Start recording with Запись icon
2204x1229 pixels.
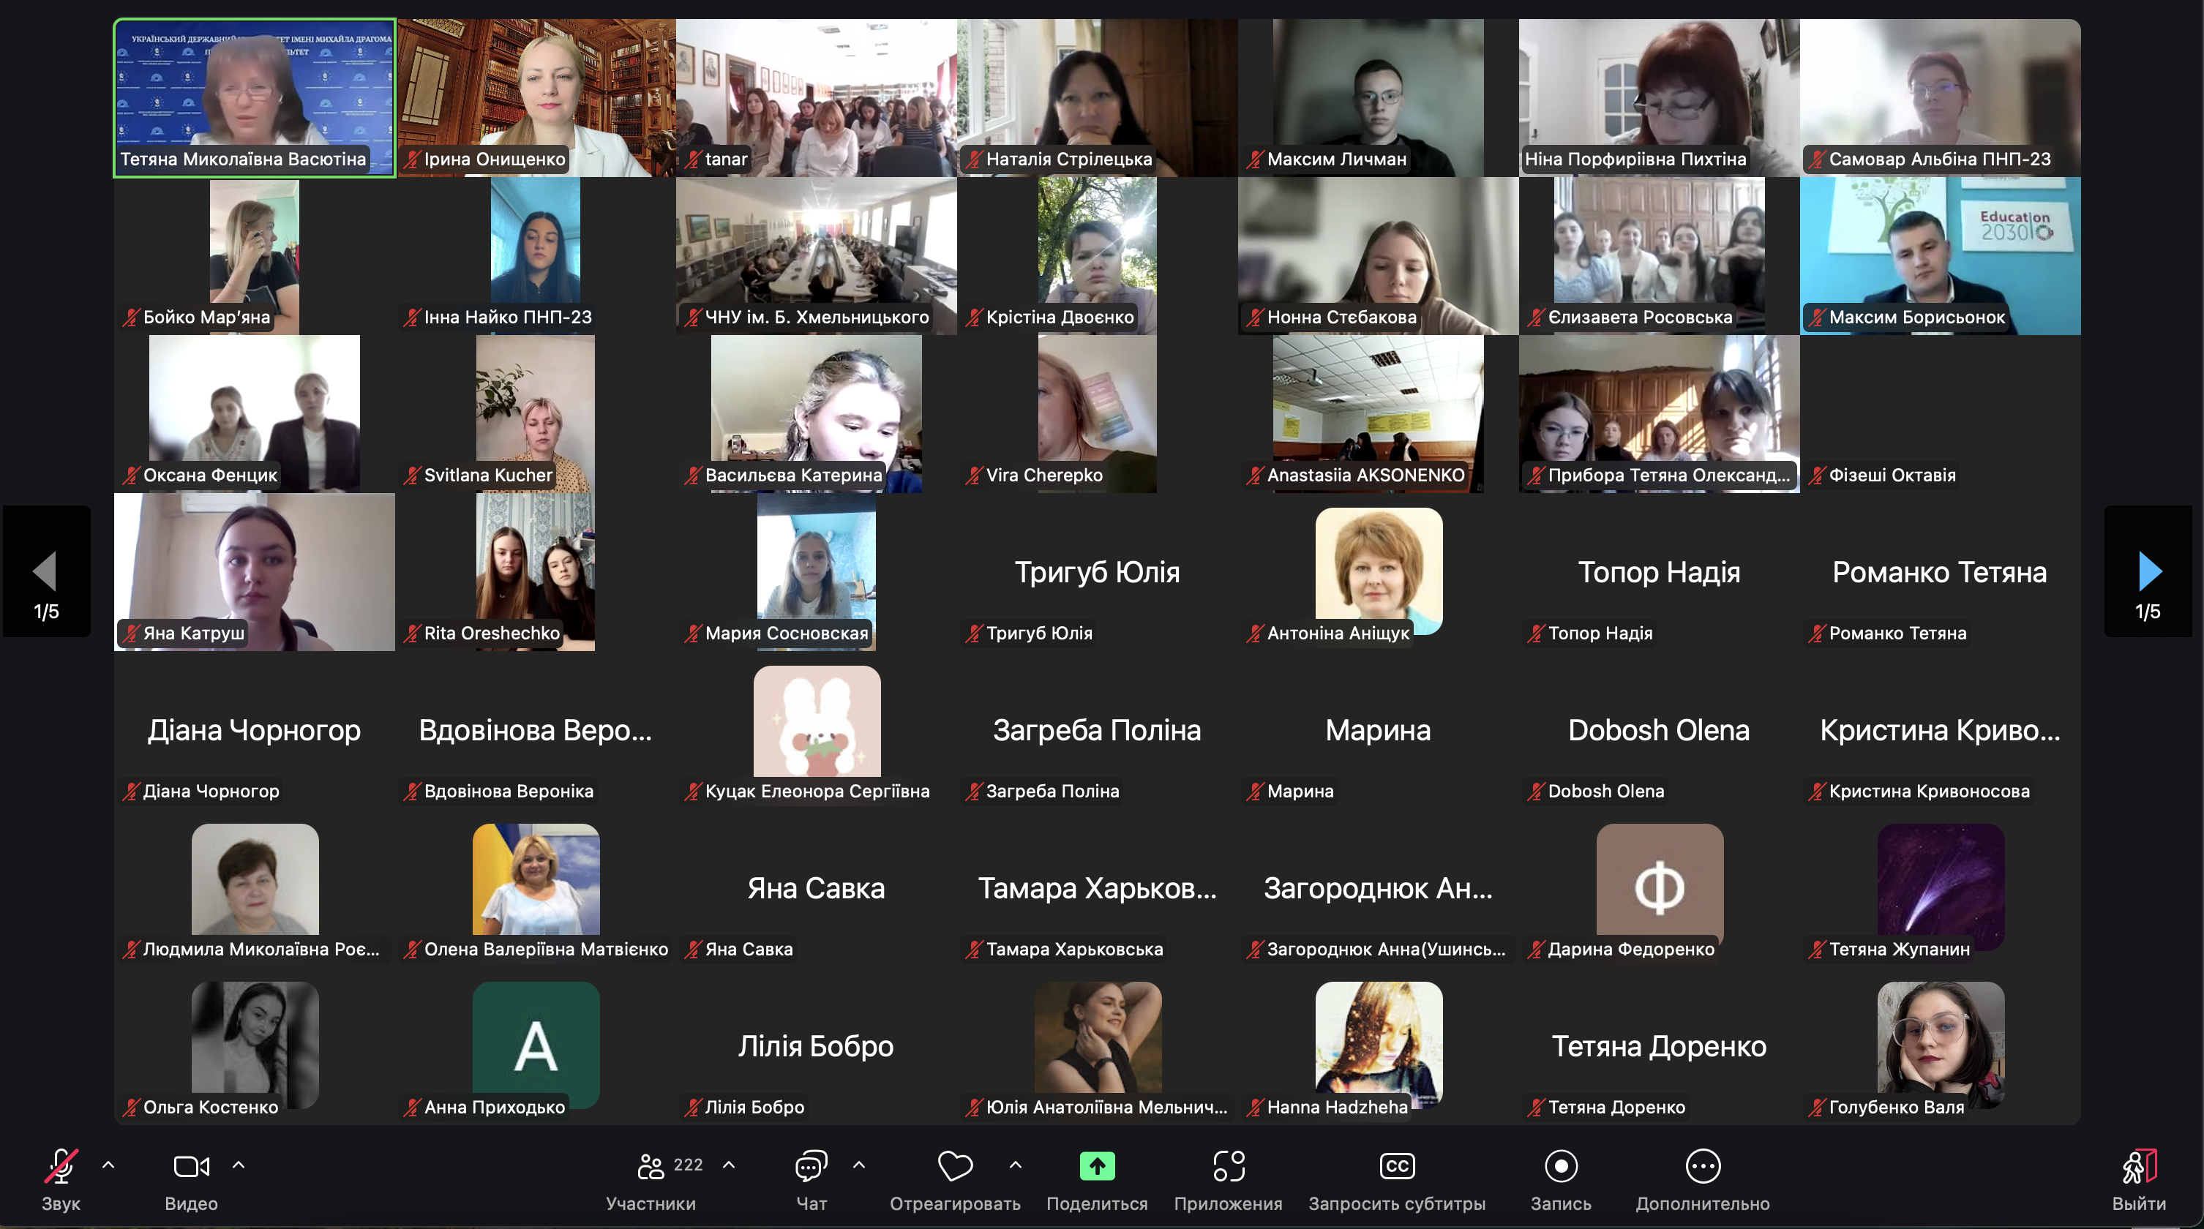coord(1561,1167)
